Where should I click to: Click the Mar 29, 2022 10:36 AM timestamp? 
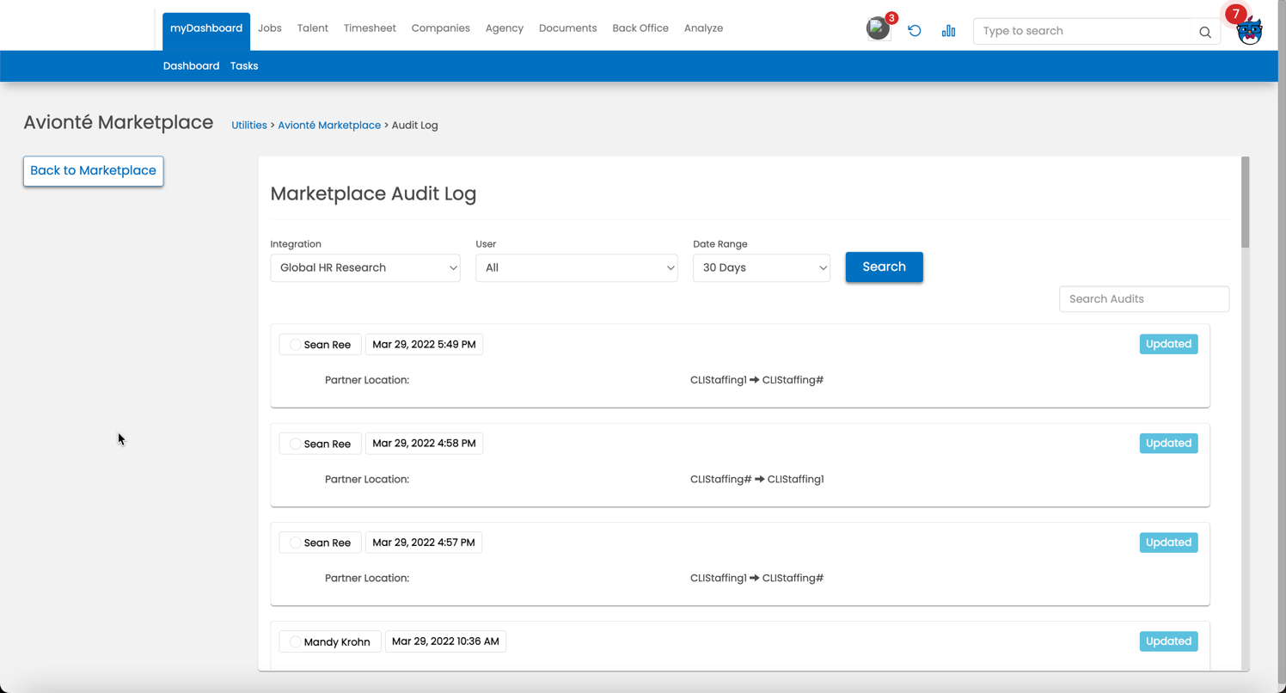point(445,641)
